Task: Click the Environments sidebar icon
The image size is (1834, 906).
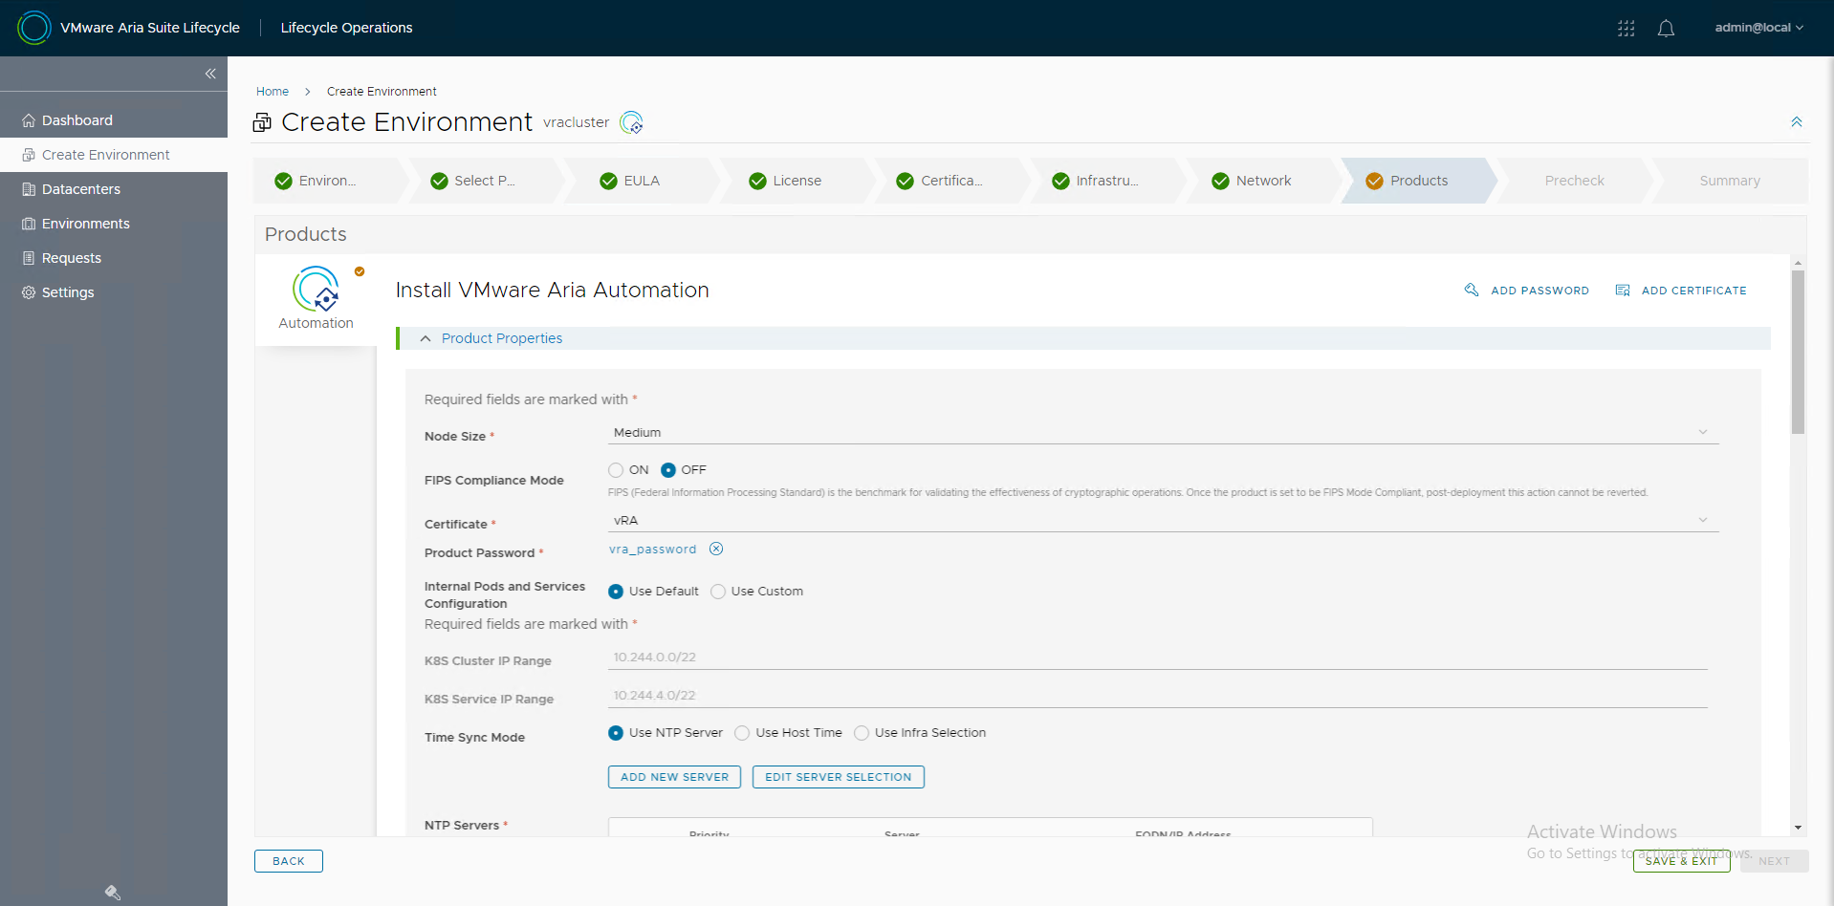Action: point(29,224)
